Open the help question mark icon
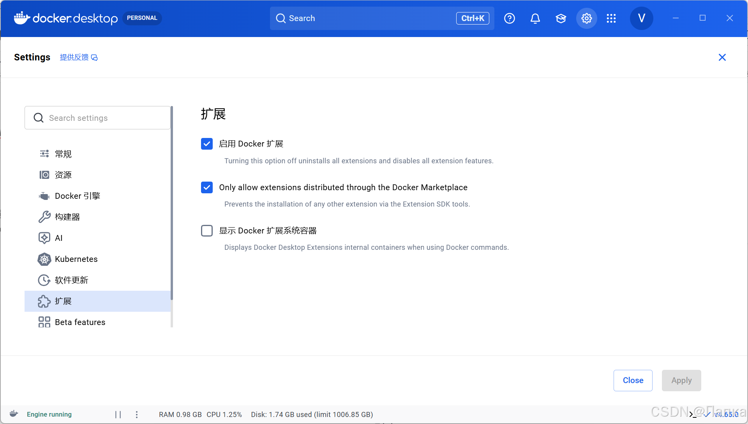This screenshot has height=424, width=748. pyautogui.click(x=509, y=18)
